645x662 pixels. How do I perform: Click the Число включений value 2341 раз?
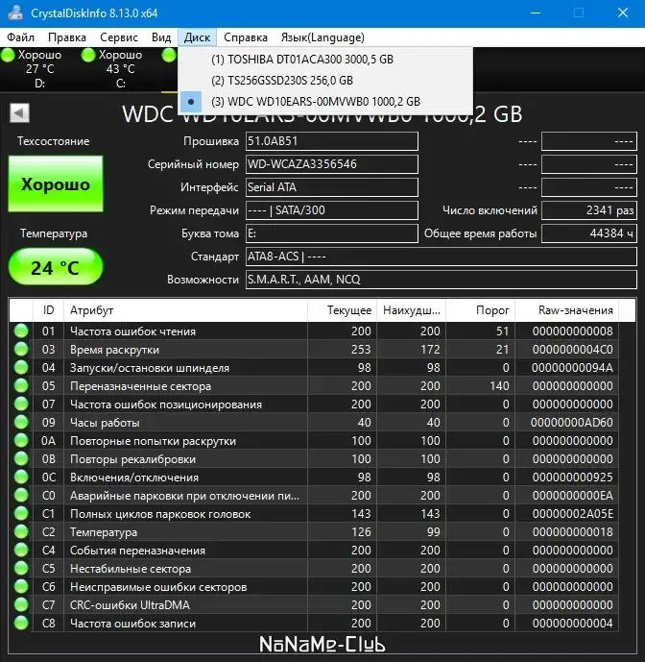point(589,210)
